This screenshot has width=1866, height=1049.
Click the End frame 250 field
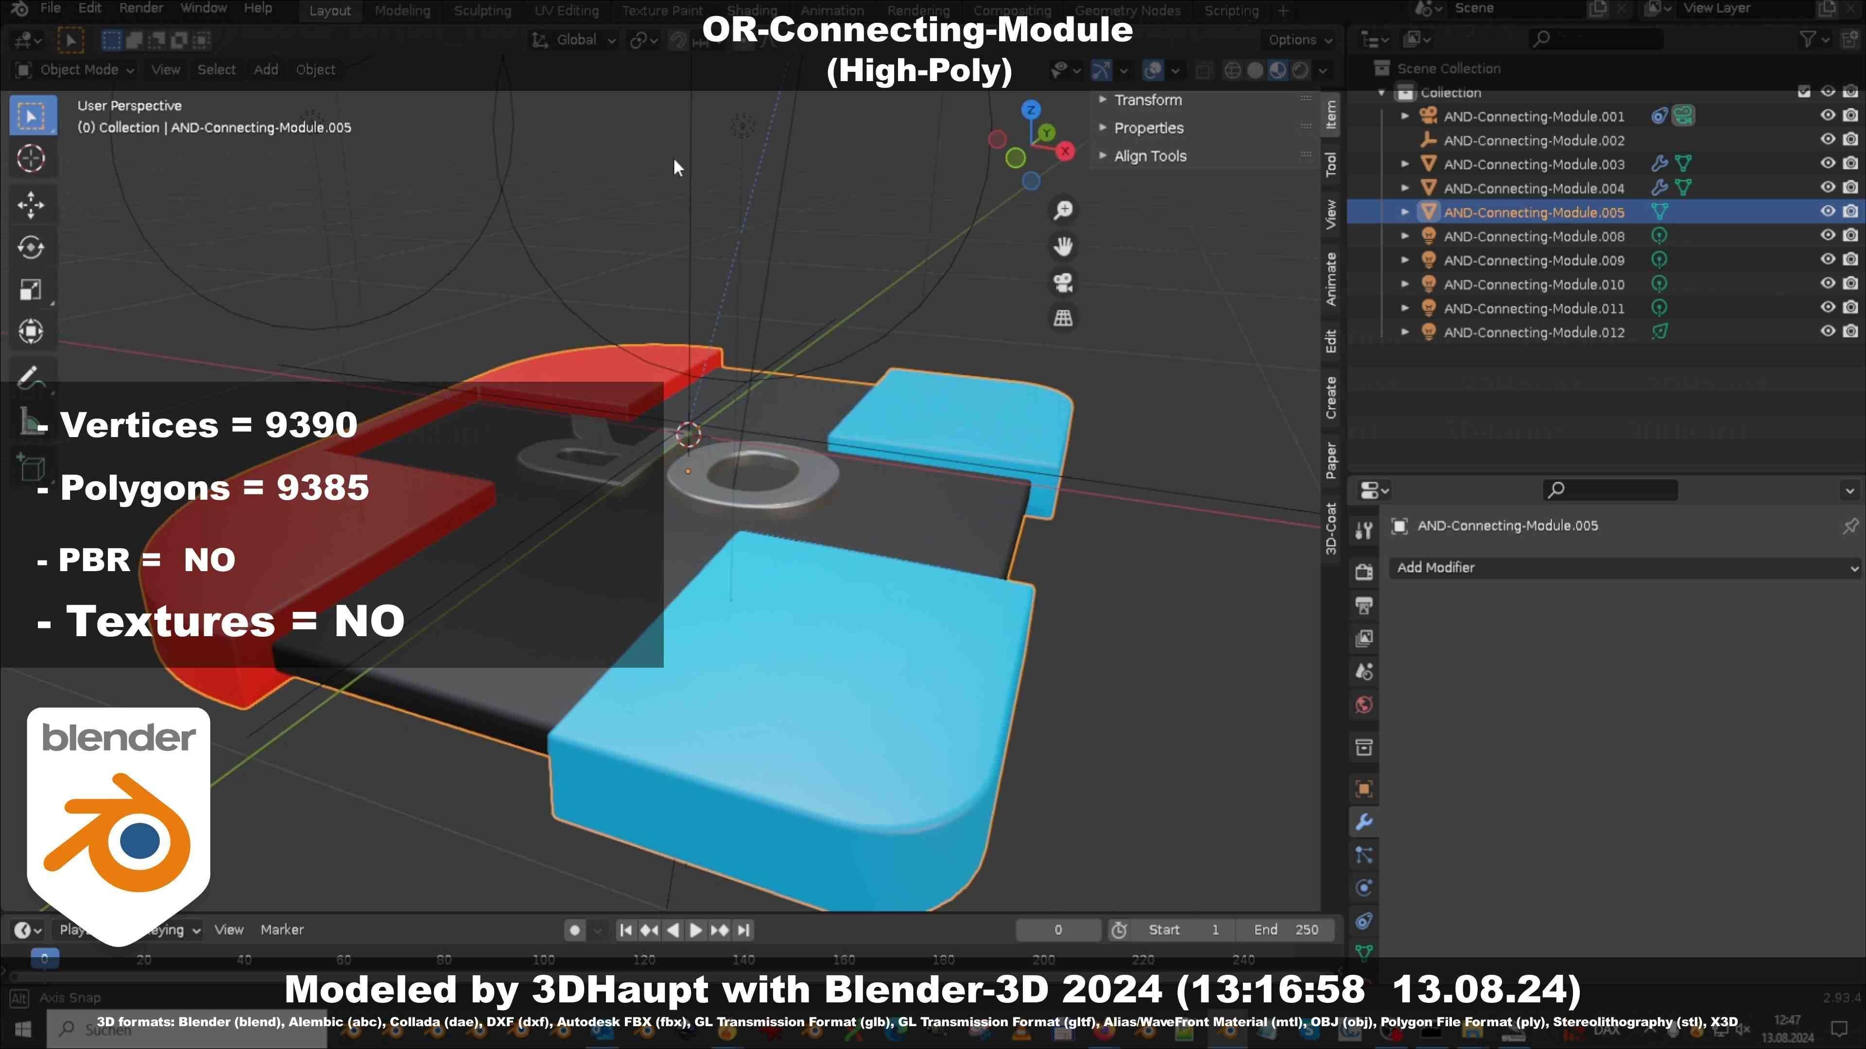(x=1286, y=930)
